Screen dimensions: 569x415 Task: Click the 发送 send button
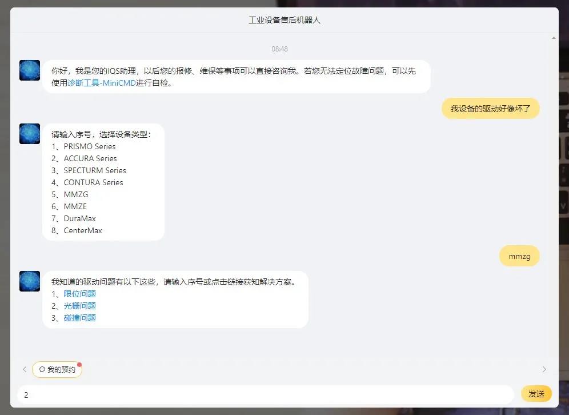click(536, 394)
